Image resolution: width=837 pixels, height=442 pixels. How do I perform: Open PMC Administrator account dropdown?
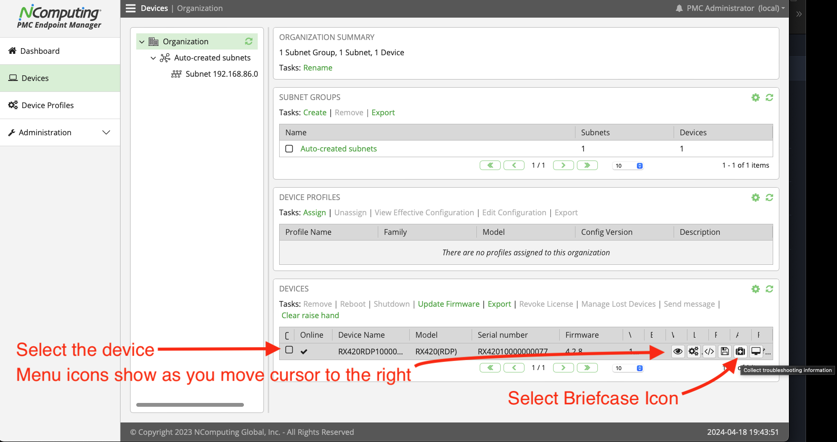[736, 8]
